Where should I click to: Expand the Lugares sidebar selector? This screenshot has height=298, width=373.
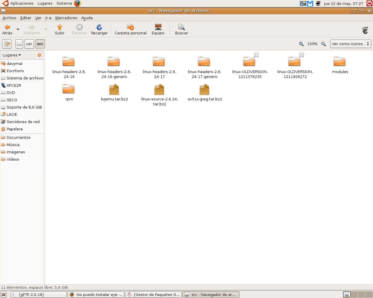coord(12,55)
